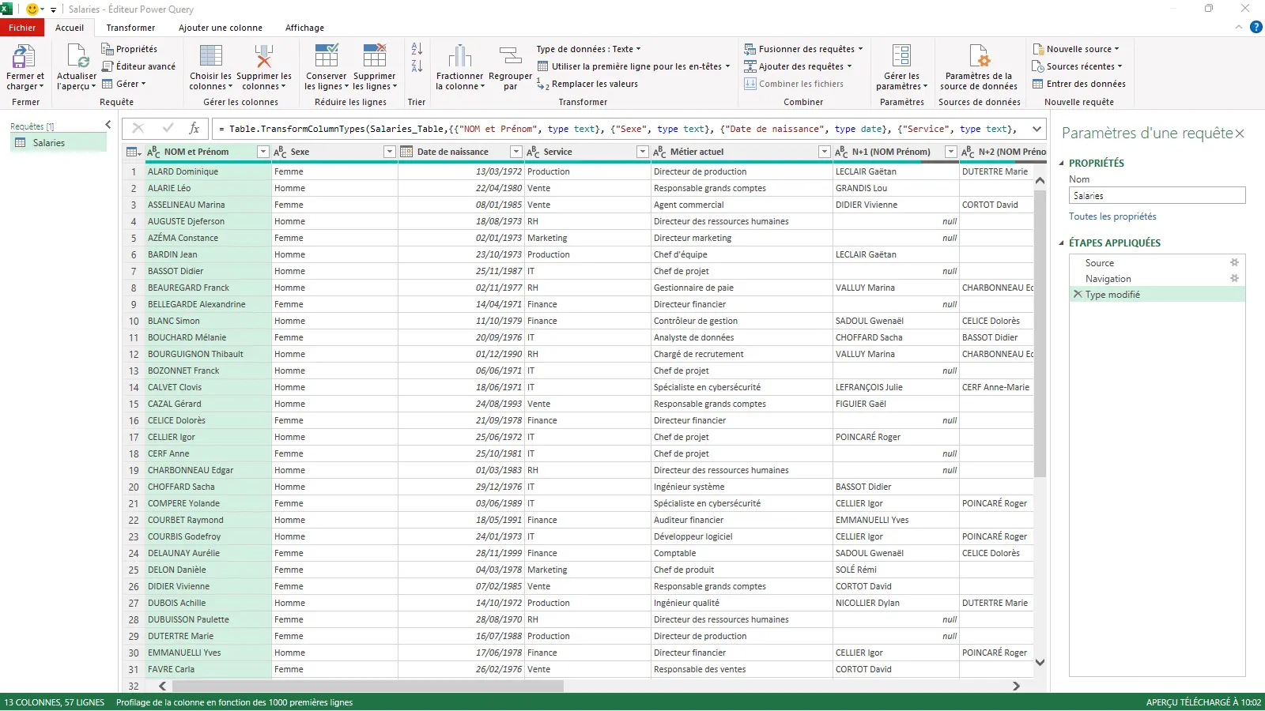Click Gérer les paramètres icon
This screenshot has width=1265, height=711.
point(901,56)
